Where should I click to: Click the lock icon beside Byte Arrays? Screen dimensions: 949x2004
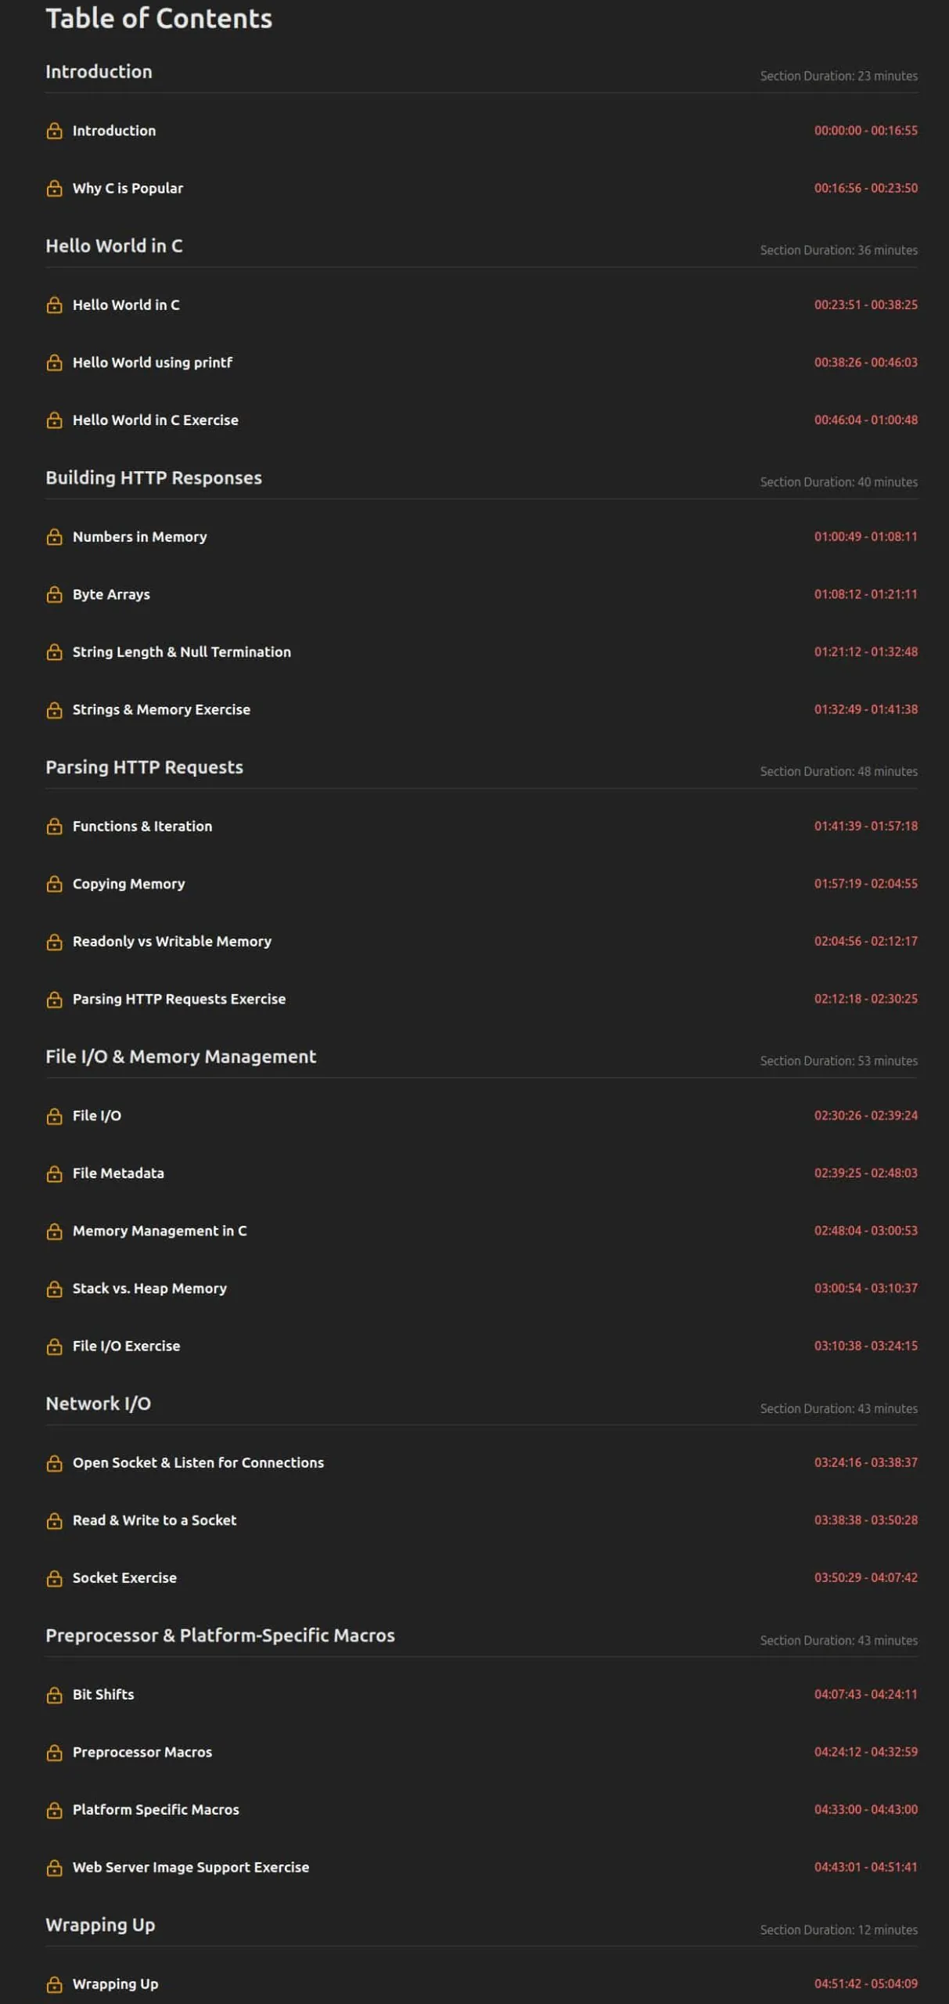click(54, 595)
